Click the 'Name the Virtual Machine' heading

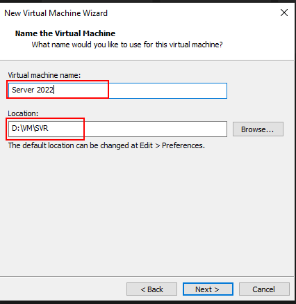(x=65, y=33)
